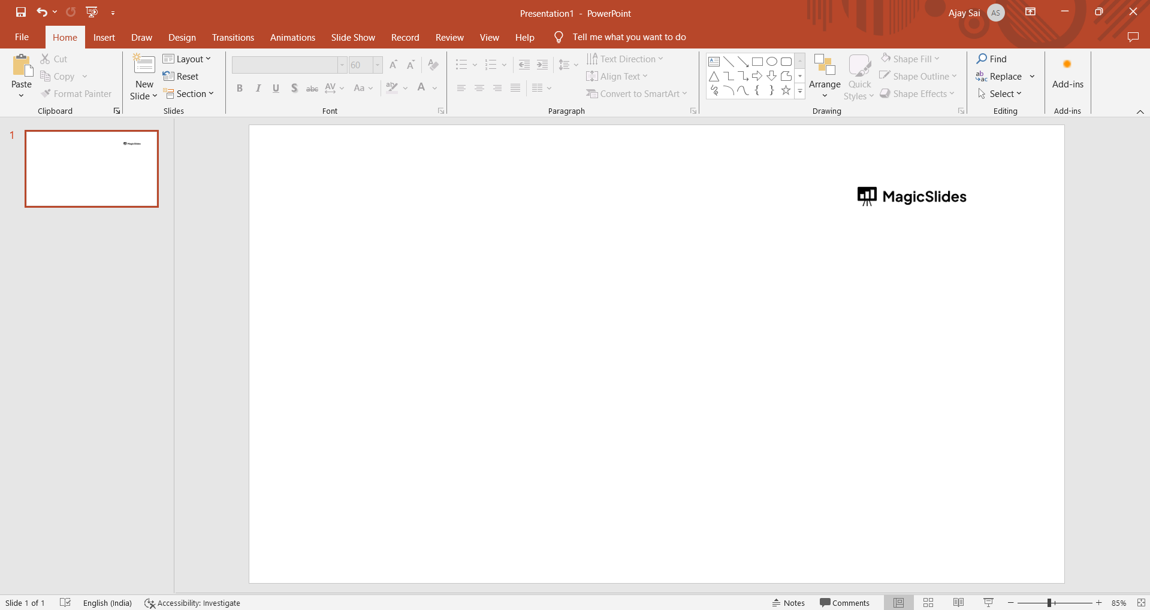Click the Save icon in title bar

click(x=21, y=12)
